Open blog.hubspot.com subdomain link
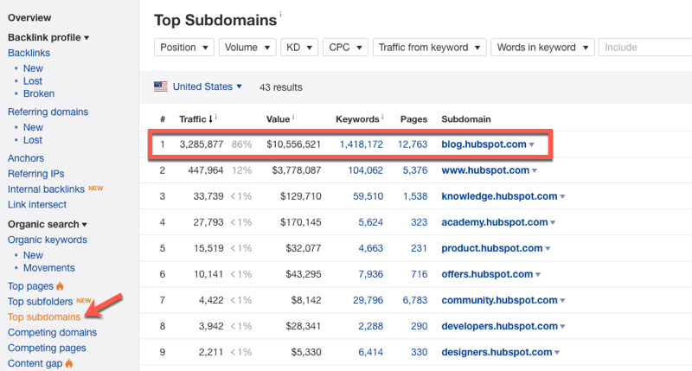This screenshot has height=371, width=692. coord(484,144)
